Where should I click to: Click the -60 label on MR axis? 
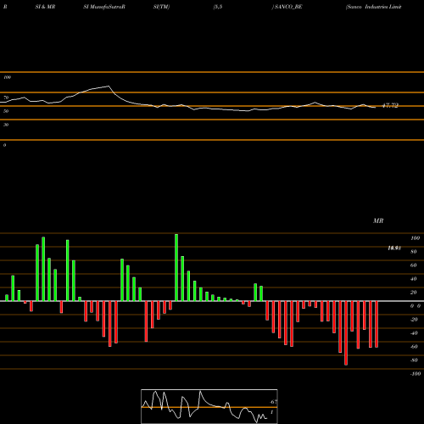coord(414,347)
